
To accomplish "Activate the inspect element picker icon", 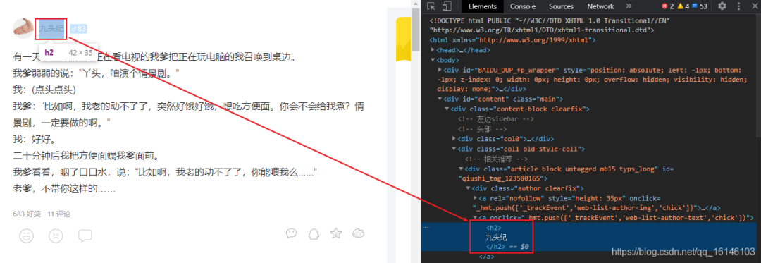I will pyautogui.click(x=431, y=6).
